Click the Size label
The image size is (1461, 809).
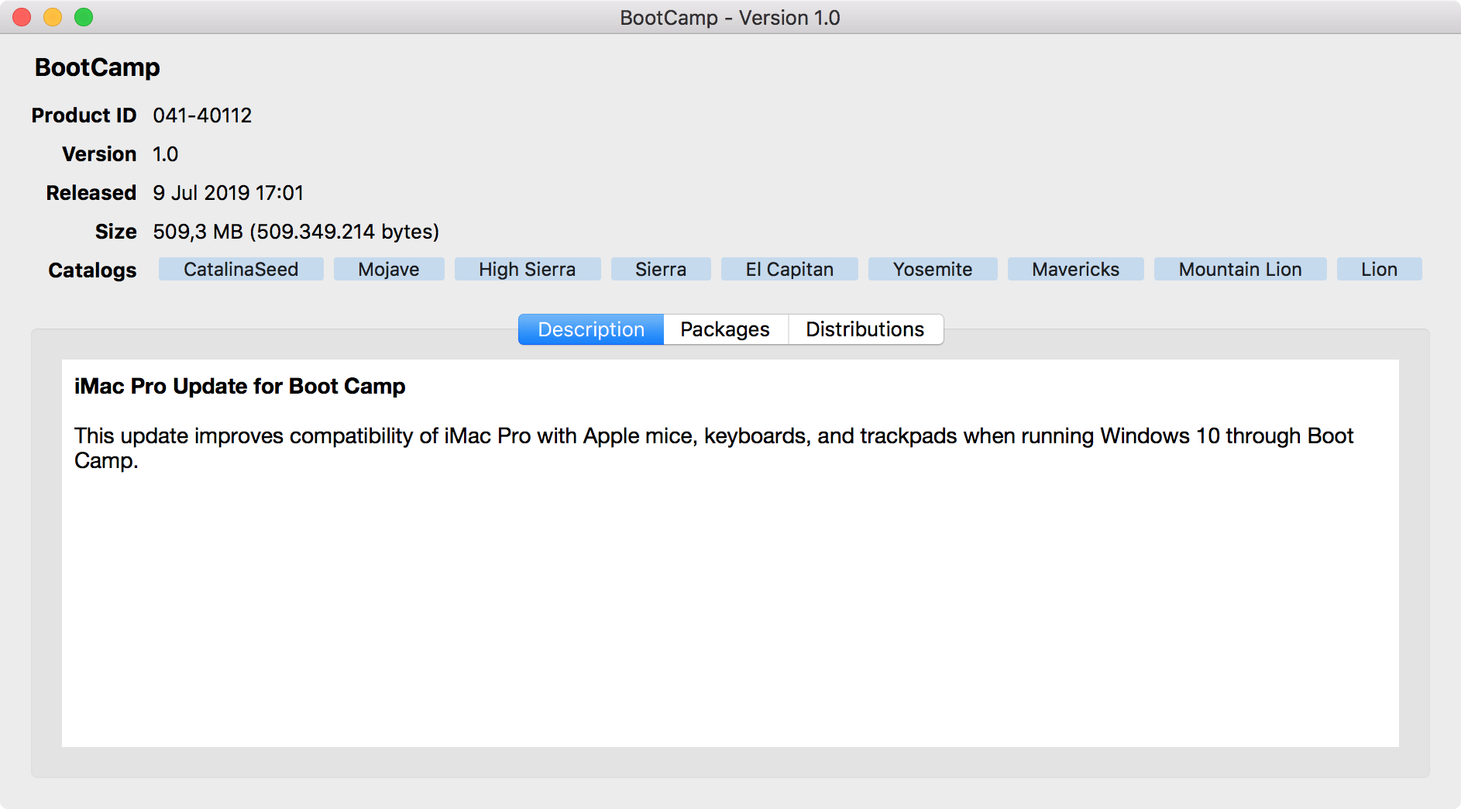(116, 232)
